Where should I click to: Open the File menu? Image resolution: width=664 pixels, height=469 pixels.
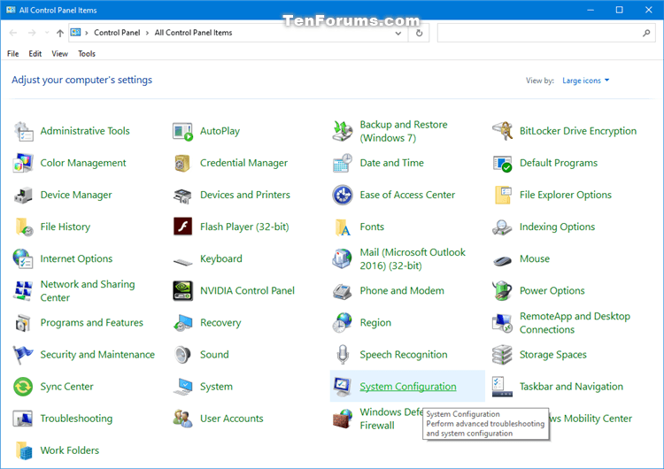(12, 54)
